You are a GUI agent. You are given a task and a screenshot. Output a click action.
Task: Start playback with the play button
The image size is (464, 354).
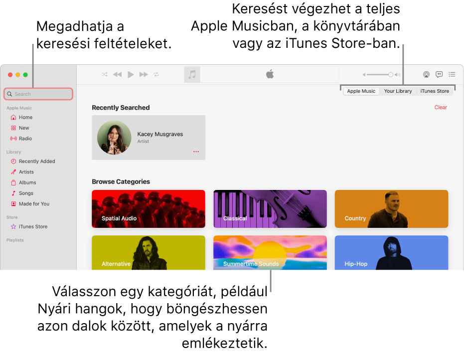click(131, 74)
